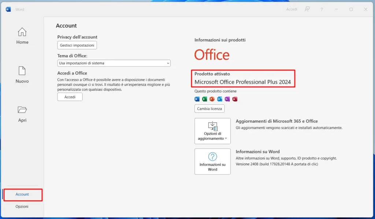Click the Gestisci impostazioni button
Viewport: 375px width, 219px height.
77,45
